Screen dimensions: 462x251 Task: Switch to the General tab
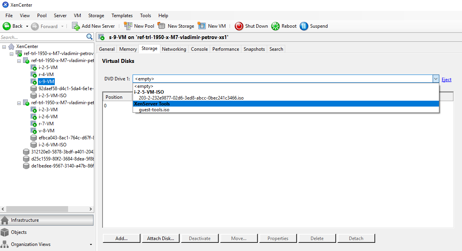[x=107, y=49]
